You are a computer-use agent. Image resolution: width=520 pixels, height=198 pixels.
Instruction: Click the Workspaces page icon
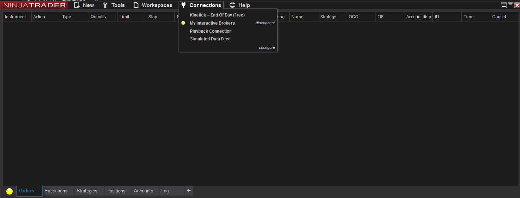coord(136,5)
